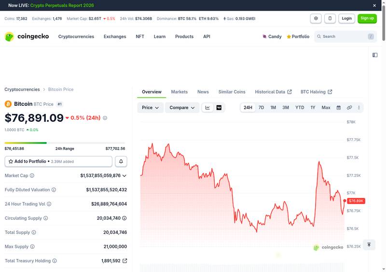Click info icon next to 20,034,740
386x272 pixels.
(124, 218)
